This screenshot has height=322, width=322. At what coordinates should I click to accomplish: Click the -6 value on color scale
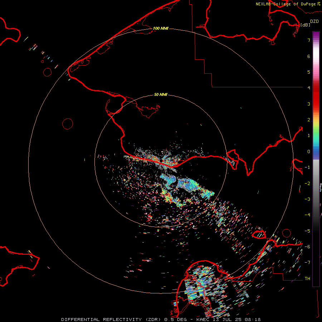[x=307, y=247]
